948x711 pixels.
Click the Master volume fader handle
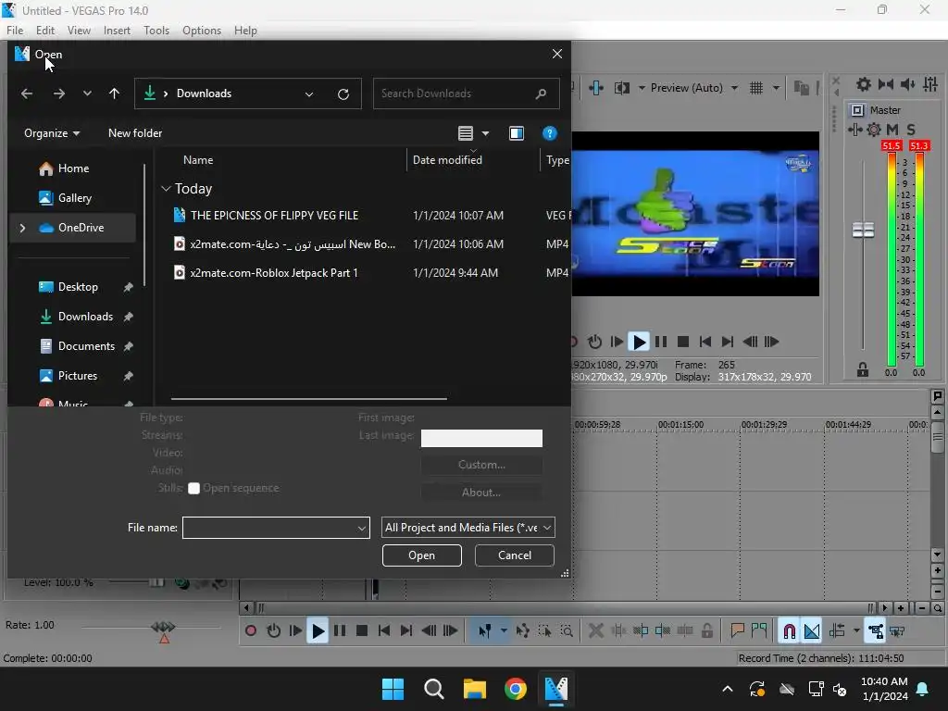864,230
